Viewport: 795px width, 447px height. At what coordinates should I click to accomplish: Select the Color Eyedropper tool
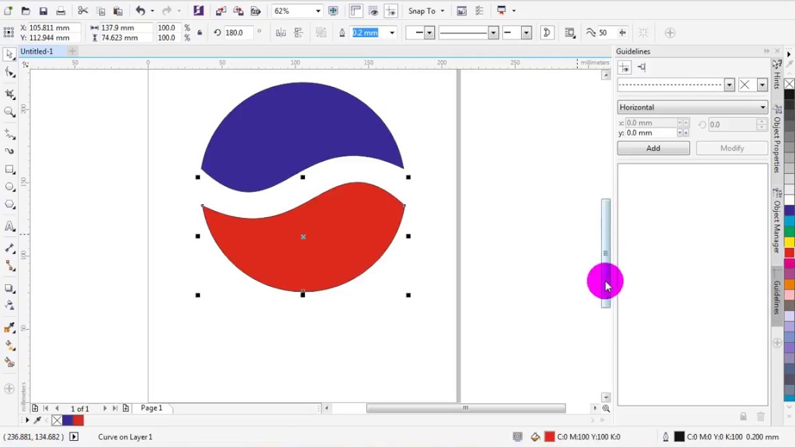tap(9, 328)
